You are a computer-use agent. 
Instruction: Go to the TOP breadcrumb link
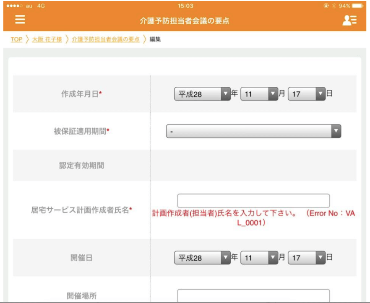point(17,40)
